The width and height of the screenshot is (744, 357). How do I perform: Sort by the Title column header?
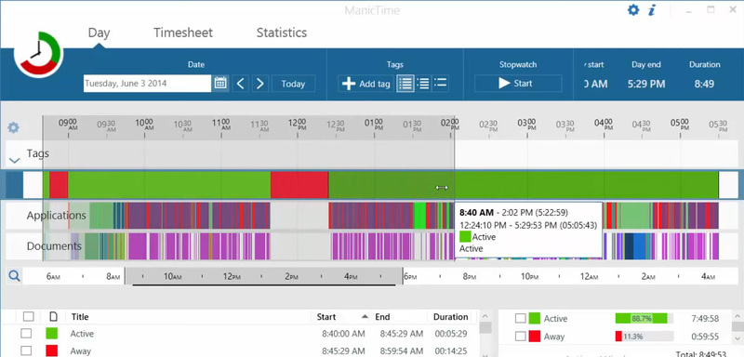(80, 317)
